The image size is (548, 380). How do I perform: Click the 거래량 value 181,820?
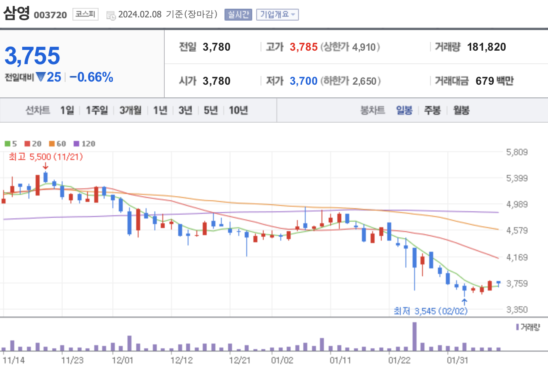point(487,47)
